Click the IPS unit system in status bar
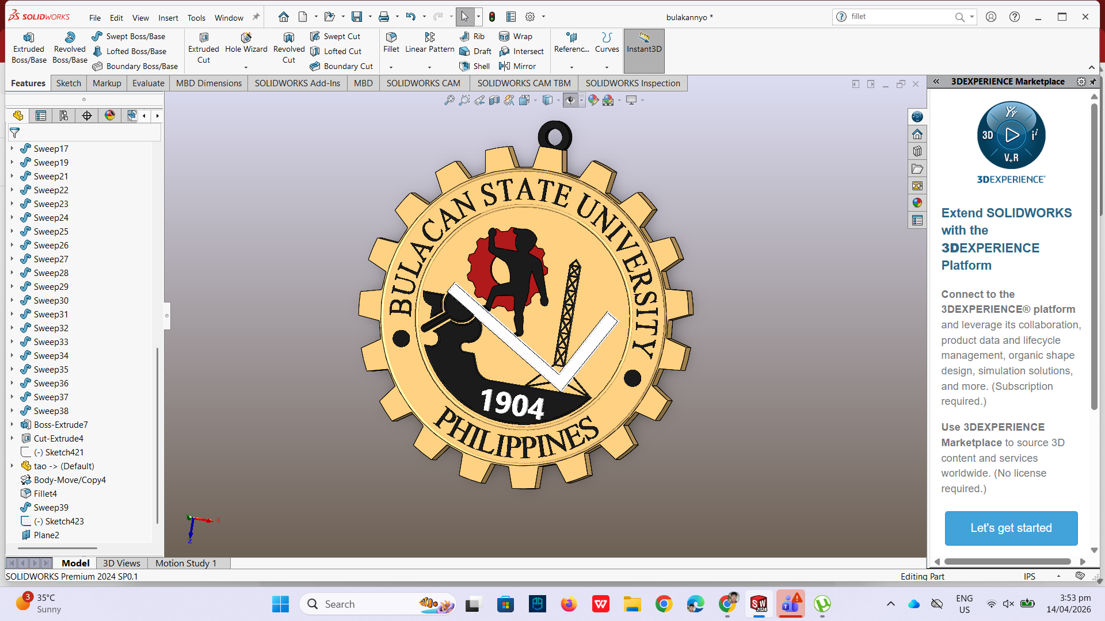The width and height of the screenshot is (1105, 621). [x=1030, y=576]
